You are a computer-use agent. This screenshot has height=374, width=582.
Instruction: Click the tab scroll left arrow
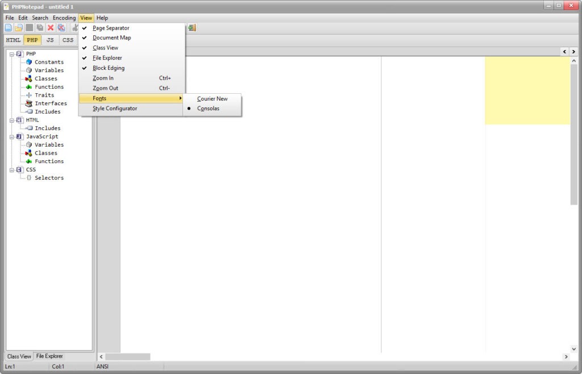[x=564, y=52]
